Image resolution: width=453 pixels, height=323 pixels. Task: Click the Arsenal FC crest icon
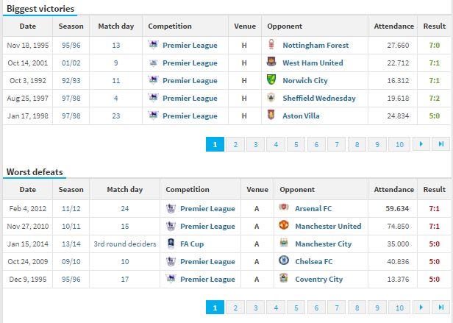pos(284,207)
